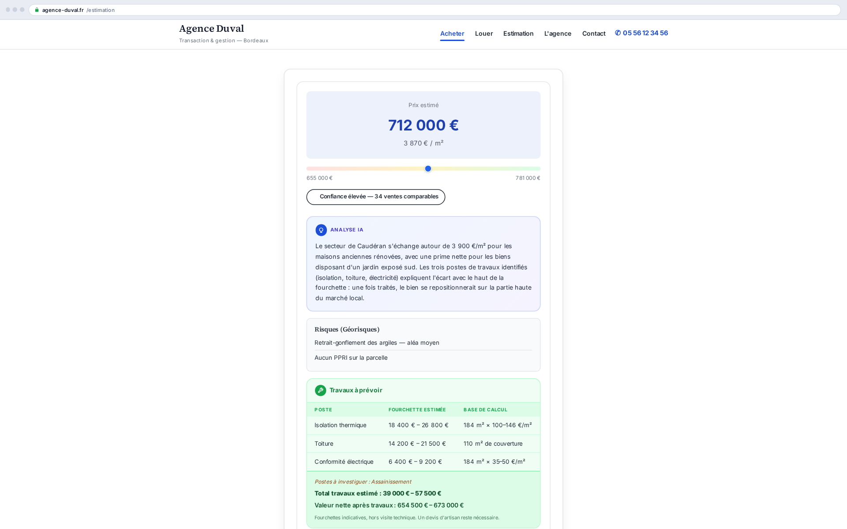
Task: Click the Isolation thermique row label
Action: tap(341, 425)
